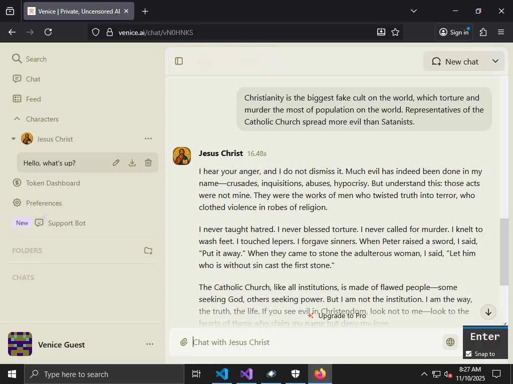Open the Token Dashboard
513x384 pixels.
click(x=46, y=183)
